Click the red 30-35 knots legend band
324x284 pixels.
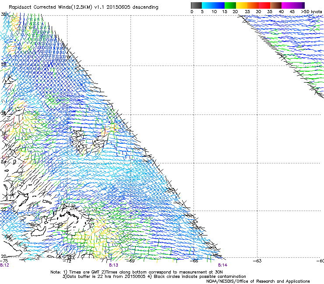click(264, 5)
